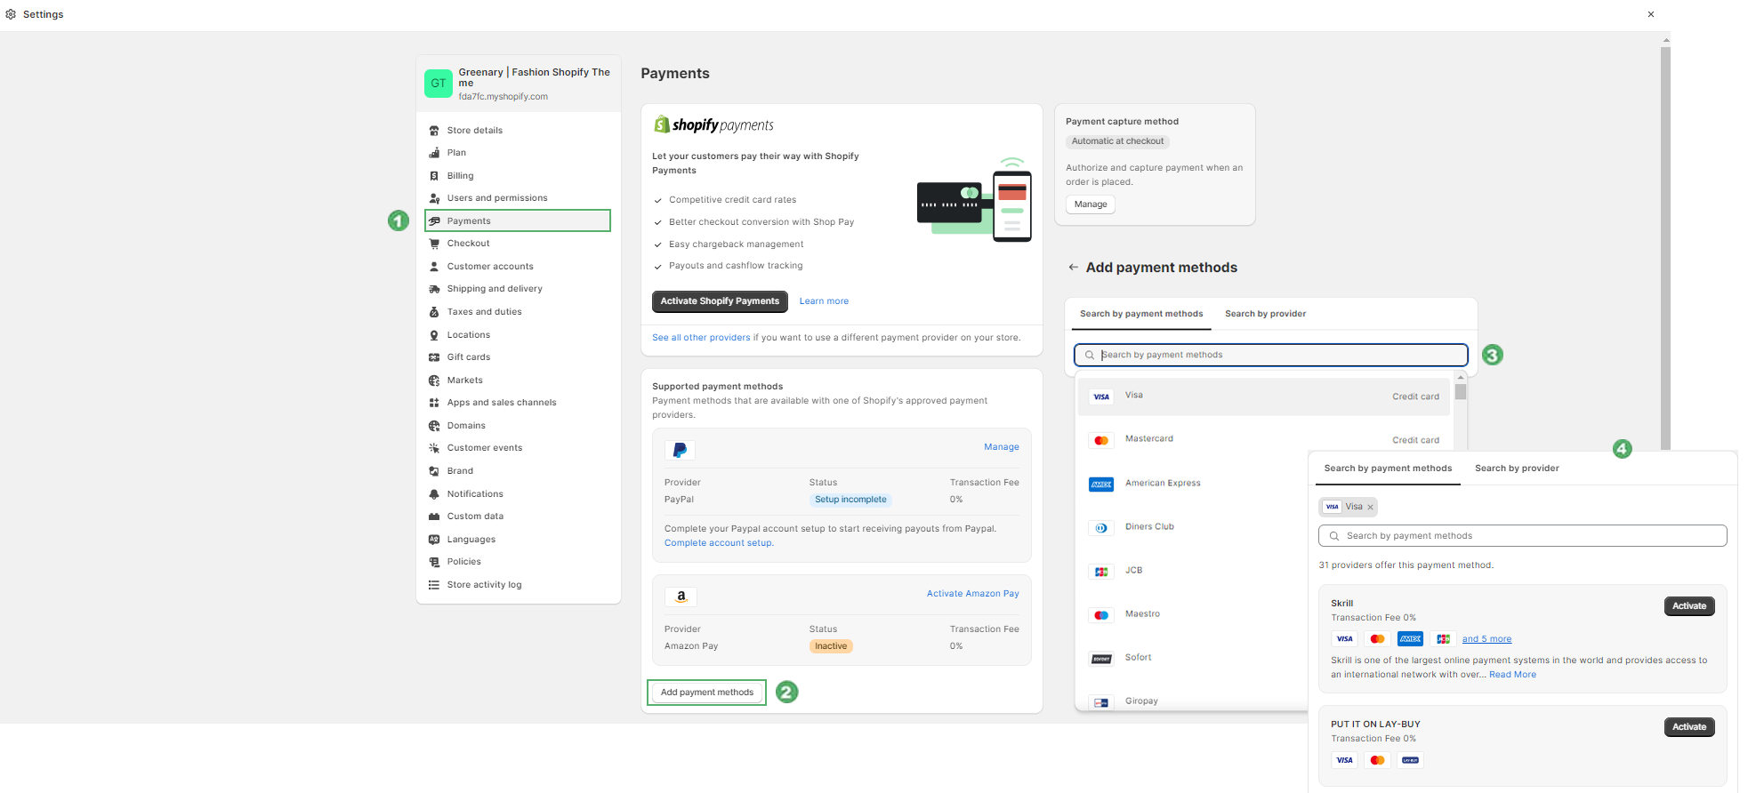The image size is (1756, 793).
Task: Select Mastercard from the payment method list
Action: [1264, 440]
